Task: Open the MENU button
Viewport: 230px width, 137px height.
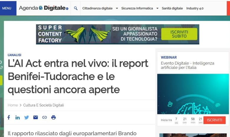Action: coord(7,8)
